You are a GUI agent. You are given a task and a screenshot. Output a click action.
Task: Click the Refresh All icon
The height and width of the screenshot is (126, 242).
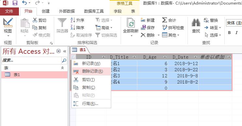click(131, 23)
